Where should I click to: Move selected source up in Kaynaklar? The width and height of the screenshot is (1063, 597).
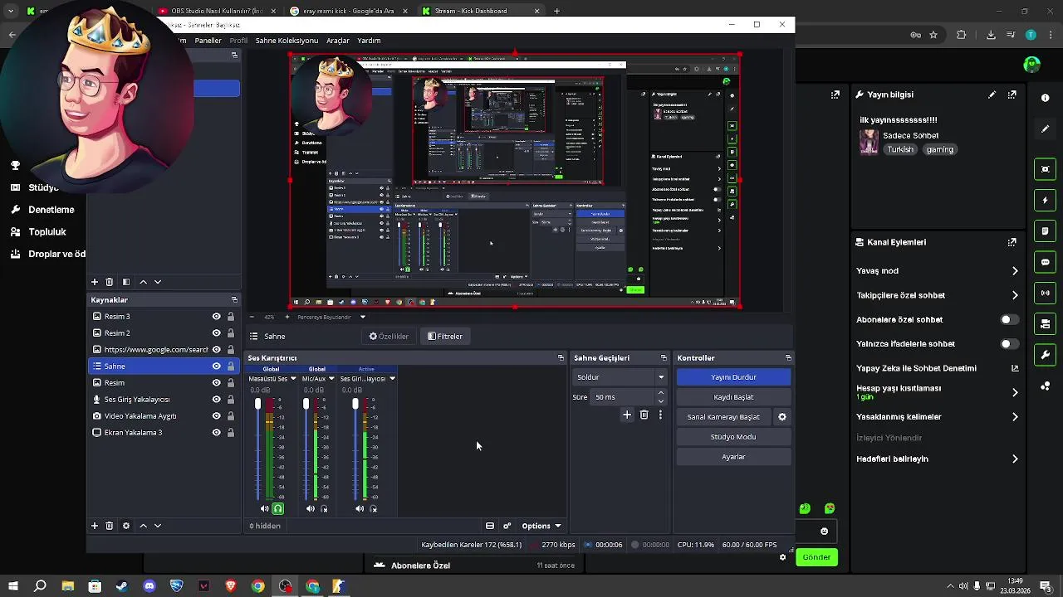pos(143,526)
